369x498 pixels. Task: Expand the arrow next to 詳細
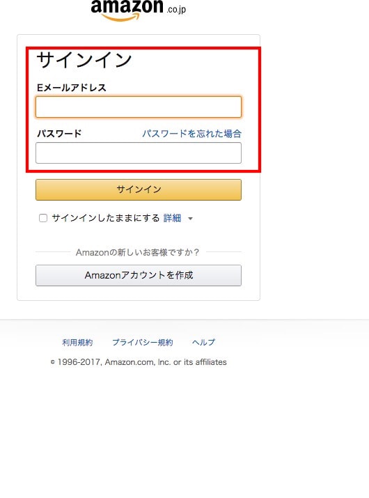[x=190, y=219]
